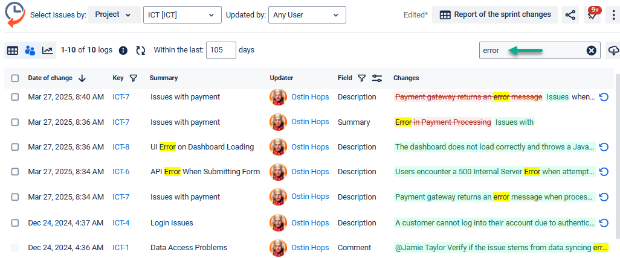This screenshot has height=258, width=620.
Task: Open the three-dot more options menu
Action: [614, 15]
